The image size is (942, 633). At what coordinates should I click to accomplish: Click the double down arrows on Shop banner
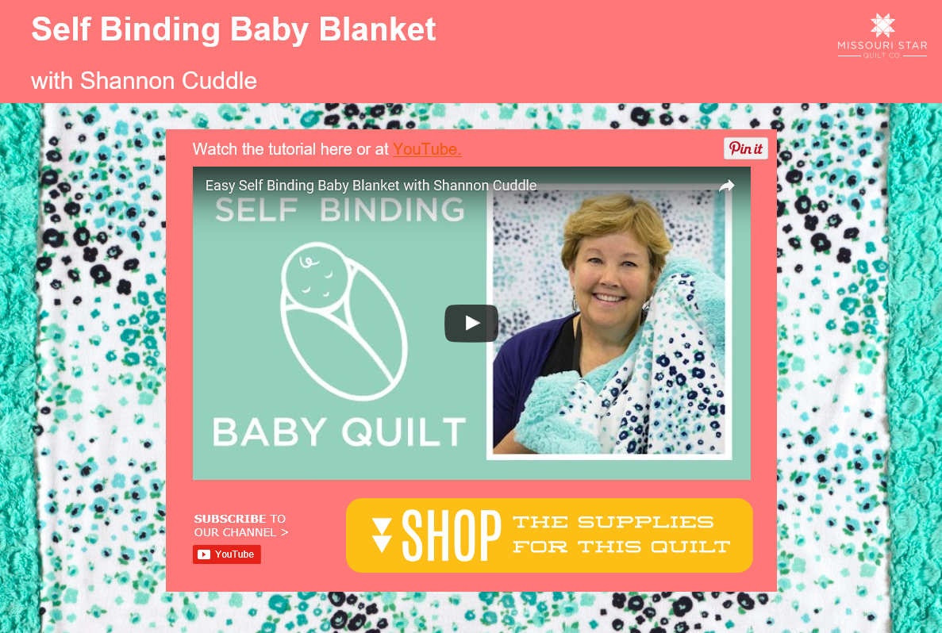point(382,535)
